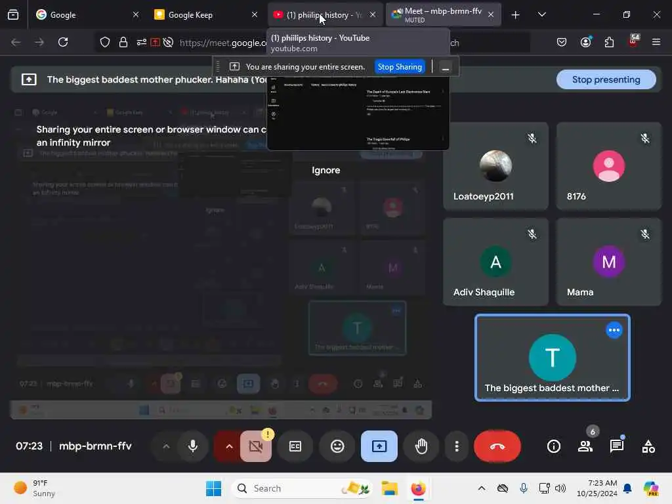The image size is (672, 504).
Task: Reload the current page
Action: tap(63, 42)
